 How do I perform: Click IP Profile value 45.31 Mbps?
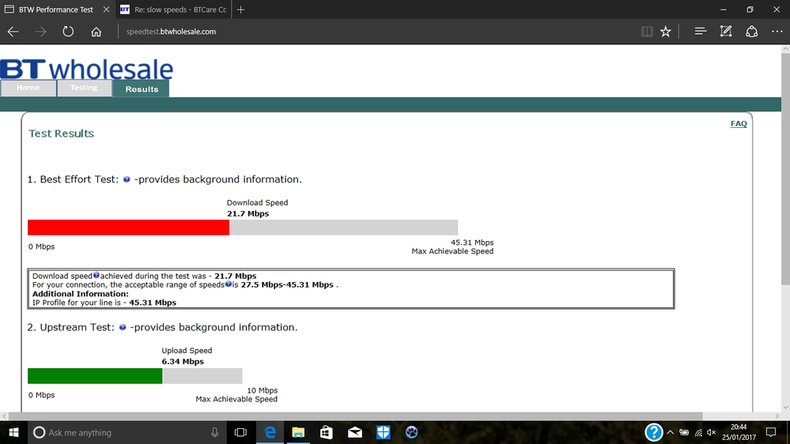click(153, 303)
